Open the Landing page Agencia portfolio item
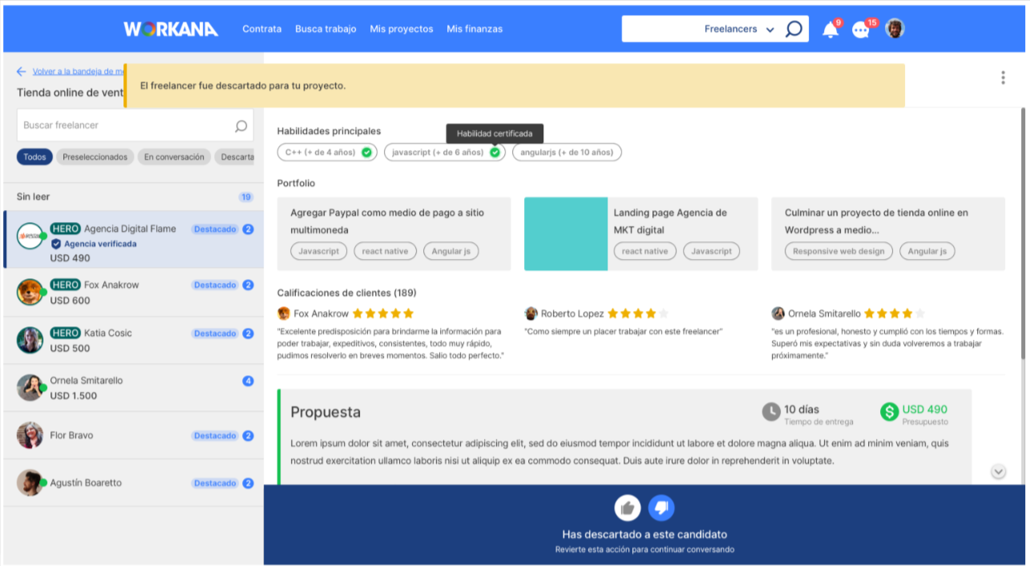 click(x=640, y=233)
